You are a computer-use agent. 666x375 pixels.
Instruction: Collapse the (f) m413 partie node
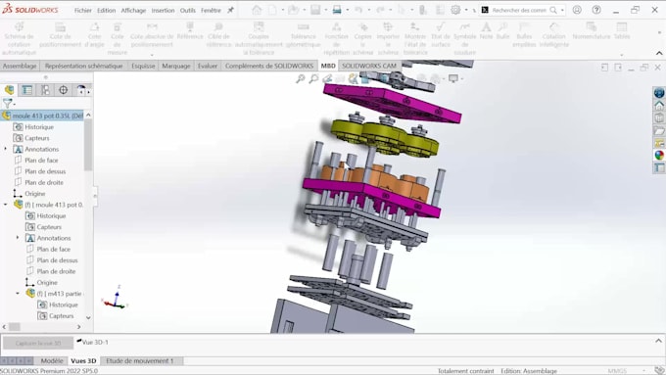pyautogui.click(x=18, y=294)
